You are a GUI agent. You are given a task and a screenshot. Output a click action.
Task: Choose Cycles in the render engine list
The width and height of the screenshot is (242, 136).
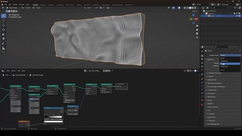pyautogui.click(x=230, y=64)
